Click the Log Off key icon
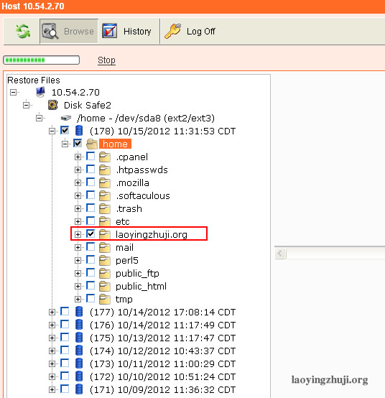Screen dimensions: 385x398 tap(173, 31)
